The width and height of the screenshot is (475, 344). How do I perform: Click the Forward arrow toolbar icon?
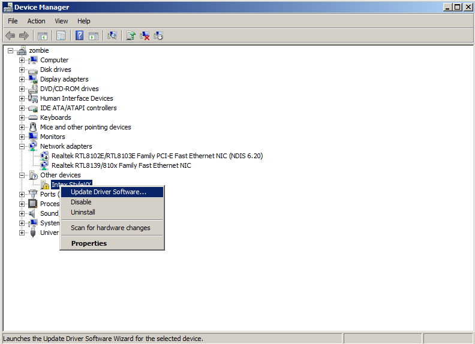(x=24, y=36)
